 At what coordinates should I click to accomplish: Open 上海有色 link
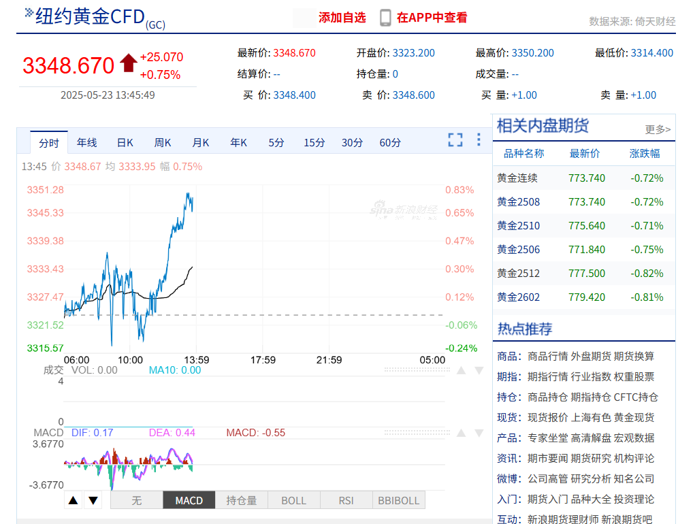click(591, 417)
